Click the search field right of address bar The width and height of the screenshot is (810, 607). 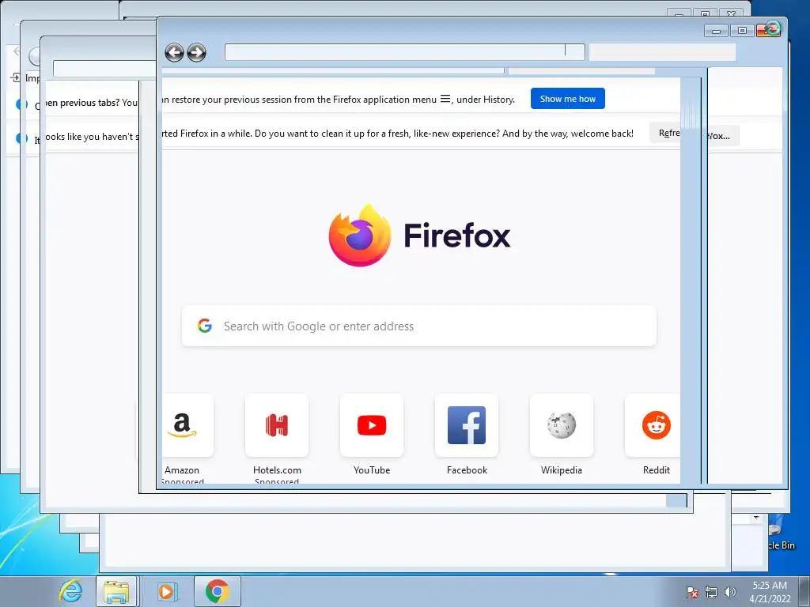662,52
